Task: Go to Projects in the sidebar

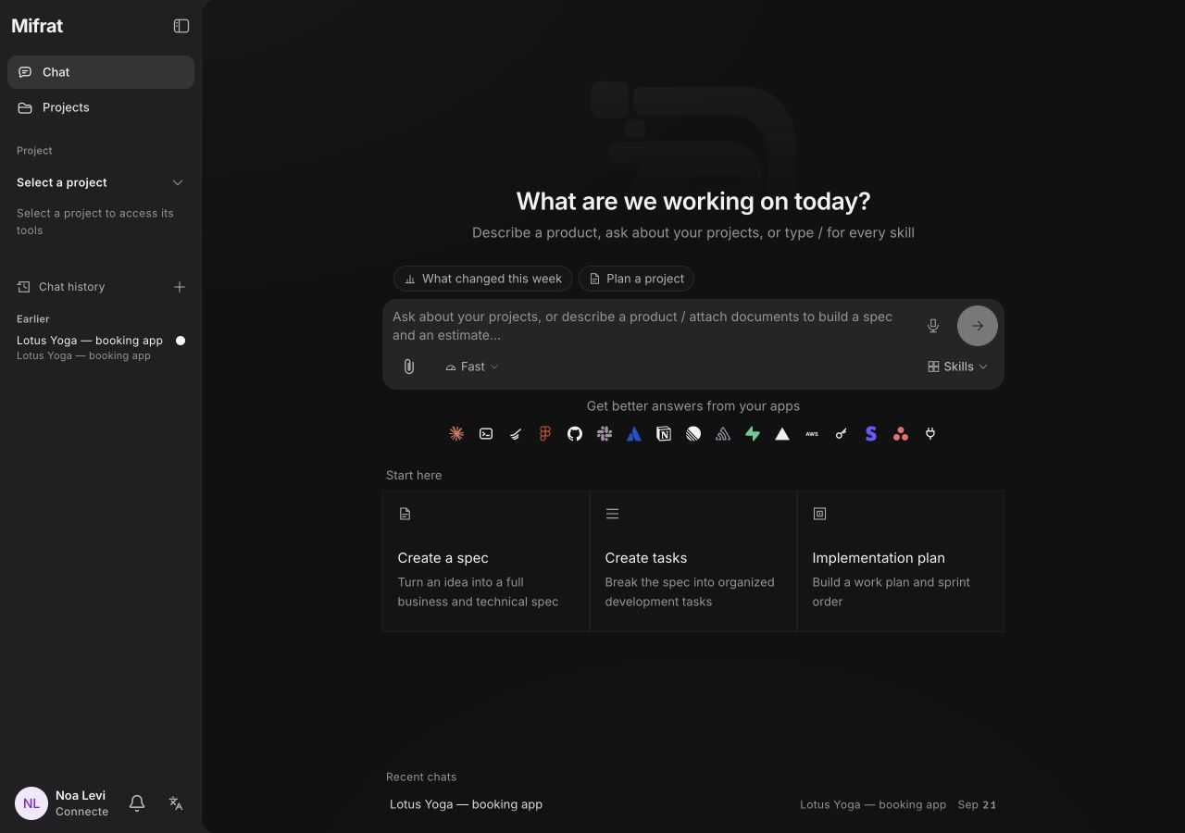Action: click(101, 107)
